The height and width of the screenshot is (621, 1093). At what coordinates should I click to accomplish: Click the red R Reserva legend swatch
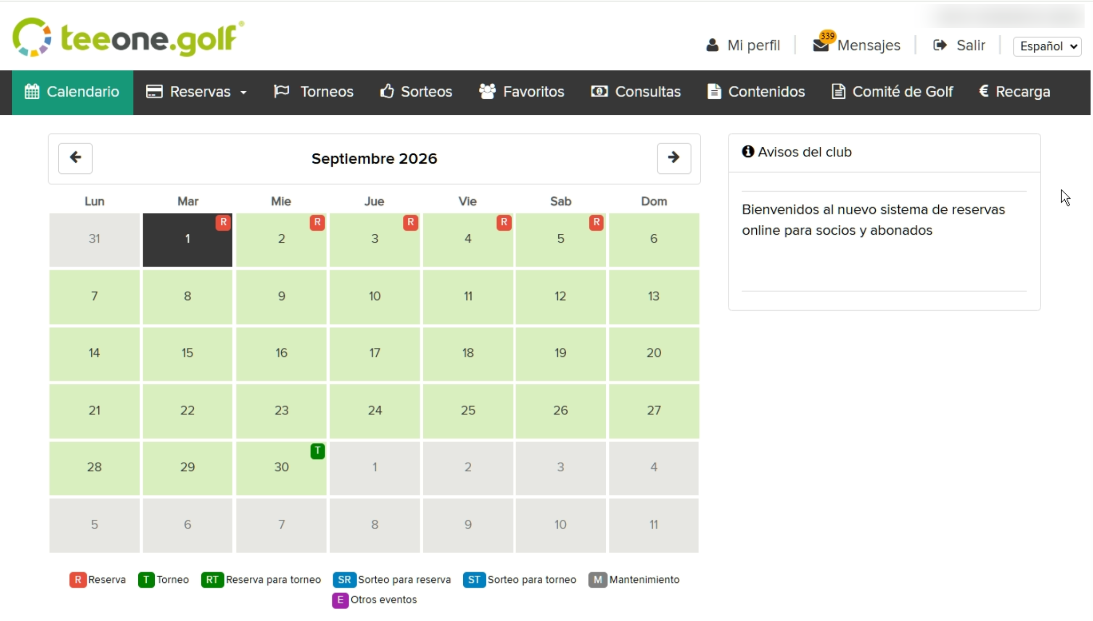(78, 580)
